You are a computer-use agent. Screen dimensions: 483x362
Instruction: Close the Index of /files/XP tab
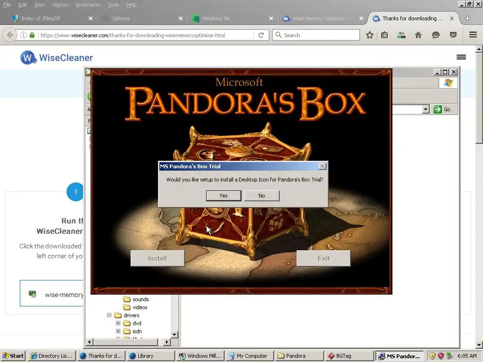pyautogui.click(x=91, y=18)
